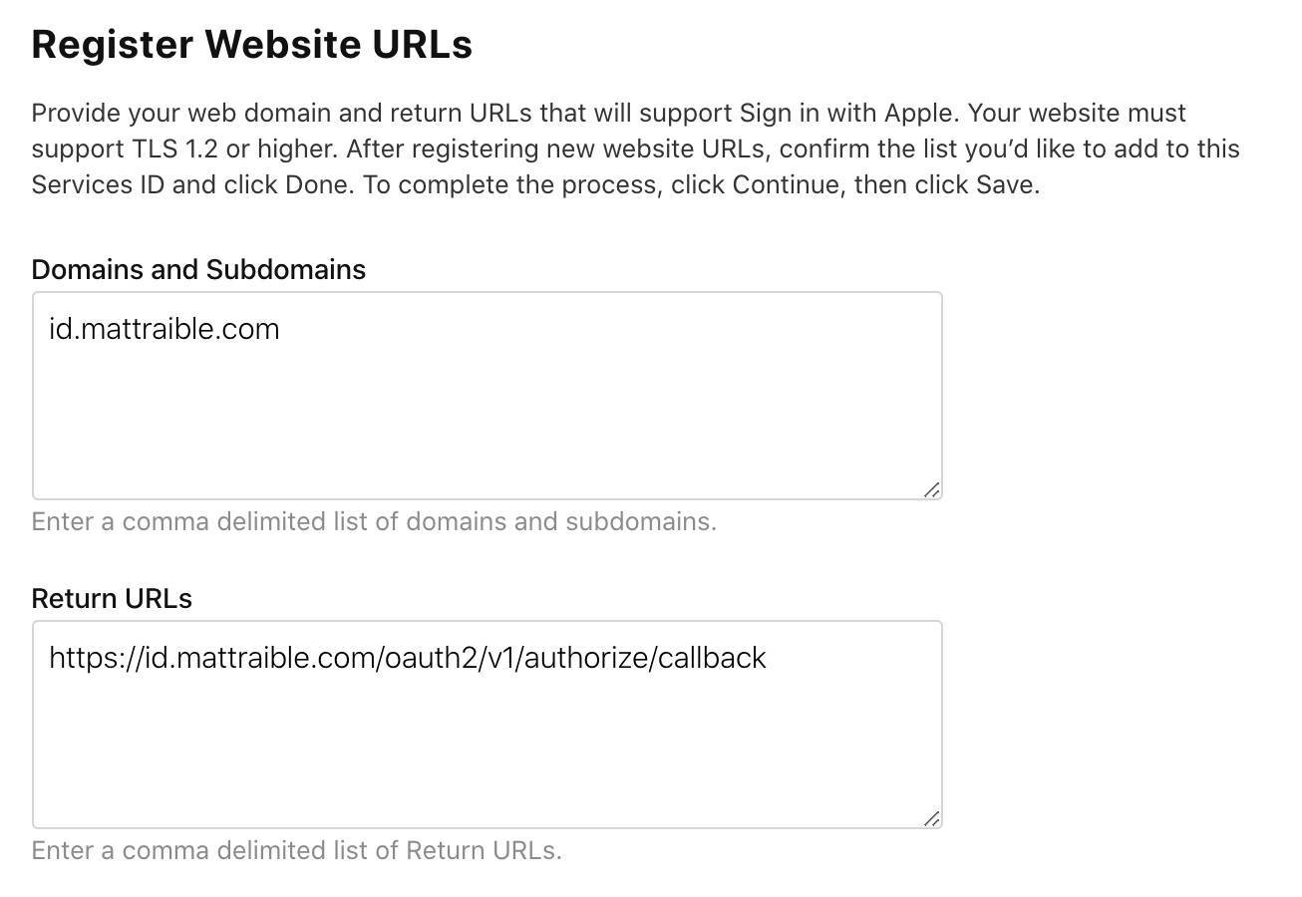Image resolution: width=1302 pixels, height=897 pixels.
Task: Click hint text about domains and subdomains list
Action: 374,521
